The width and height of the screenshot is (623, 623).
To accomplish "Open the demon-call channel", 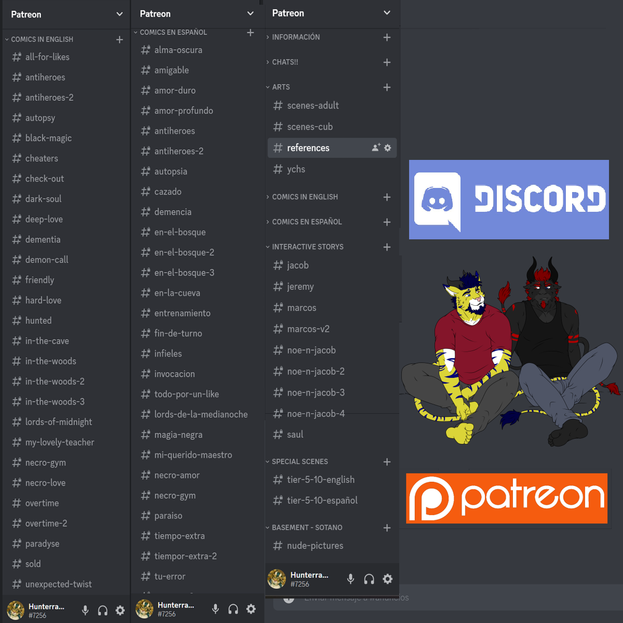I will pos(65,260).
